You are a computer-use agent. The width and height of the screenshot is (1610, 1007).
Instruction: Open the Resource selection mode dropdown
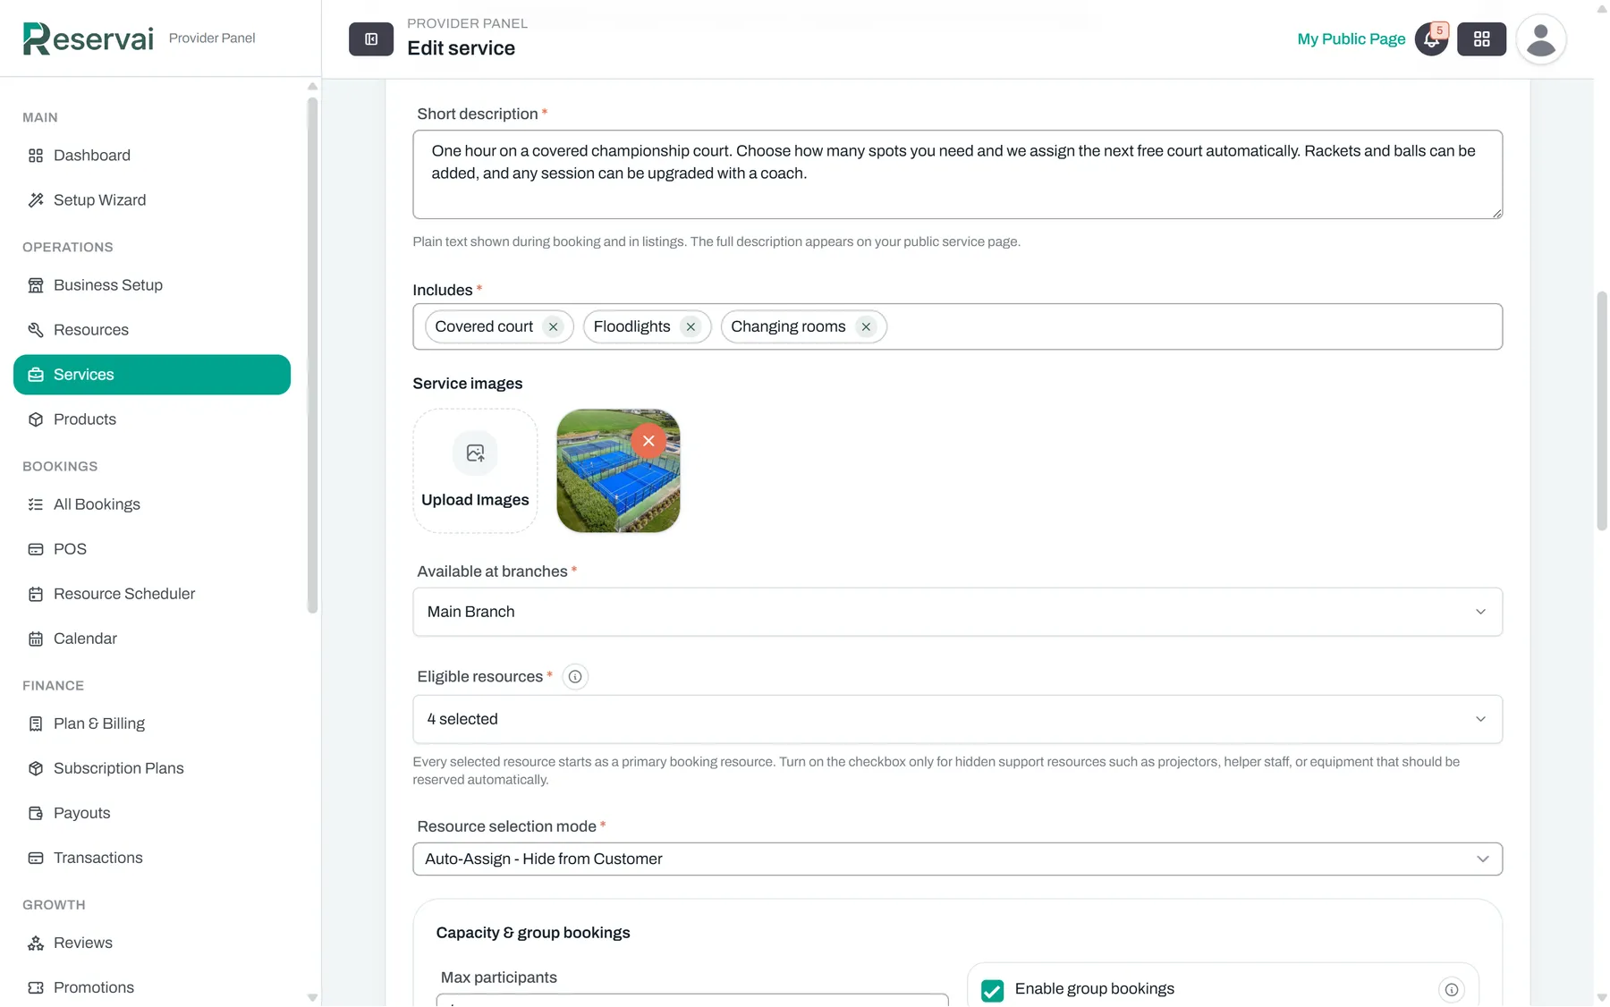coord(957,859)
